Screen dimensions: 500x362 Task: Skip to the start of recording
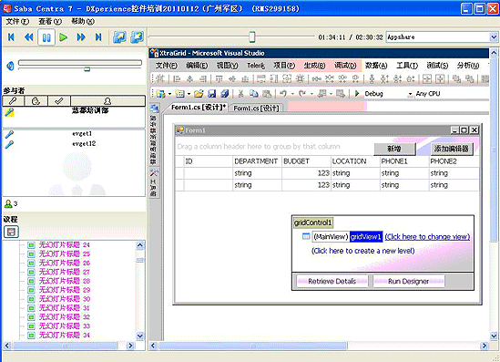(11, 37)
